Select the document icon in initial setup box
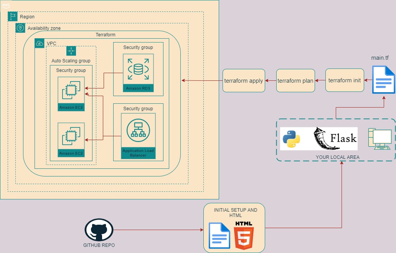 tap(219, 236)
